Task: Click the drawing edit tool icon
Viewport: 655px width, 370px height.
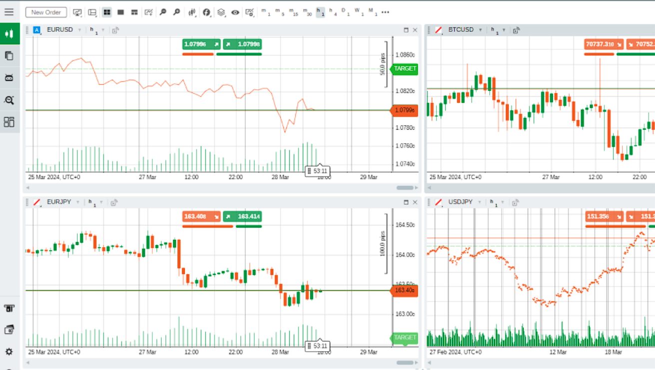Action: (x=148, y=12)
